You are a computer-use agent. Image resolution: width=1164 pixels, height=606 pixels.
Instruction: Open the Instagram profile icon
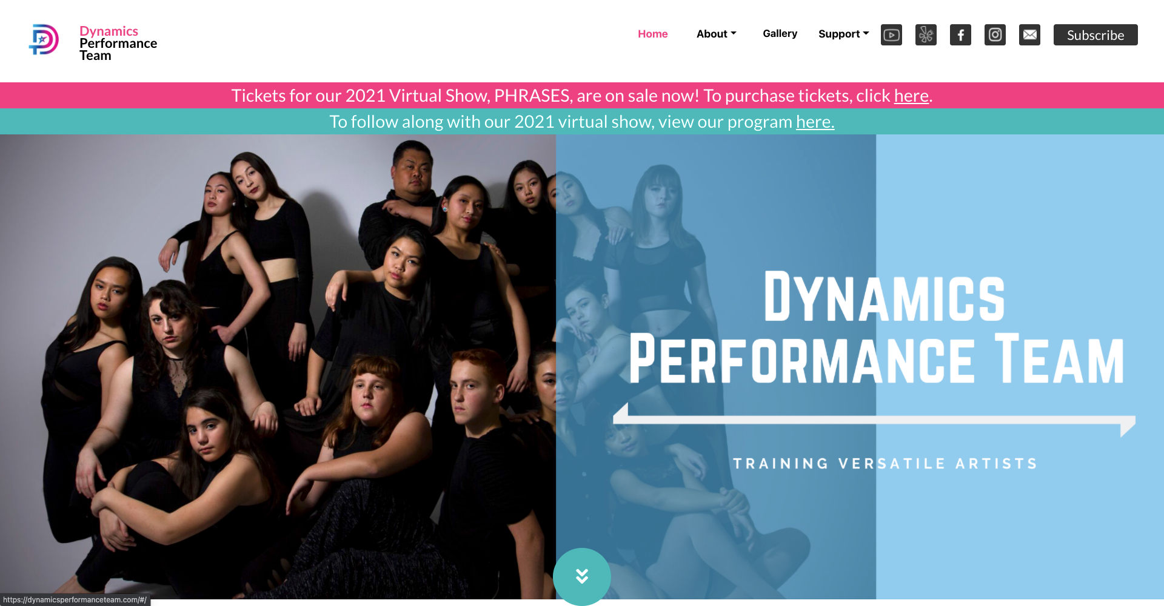pos(995,35)
